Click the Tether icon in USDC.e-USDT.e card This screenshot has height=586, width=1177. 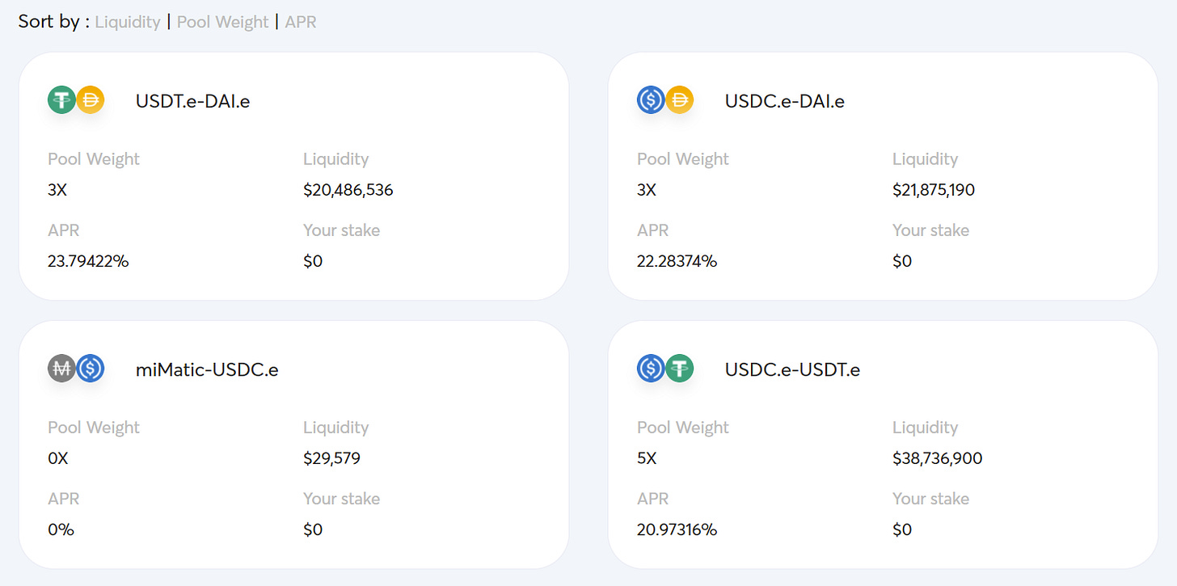680,369
